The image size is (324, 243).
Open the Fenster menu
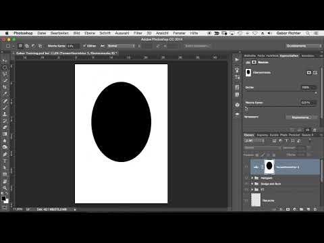click(x=179, y=33)
